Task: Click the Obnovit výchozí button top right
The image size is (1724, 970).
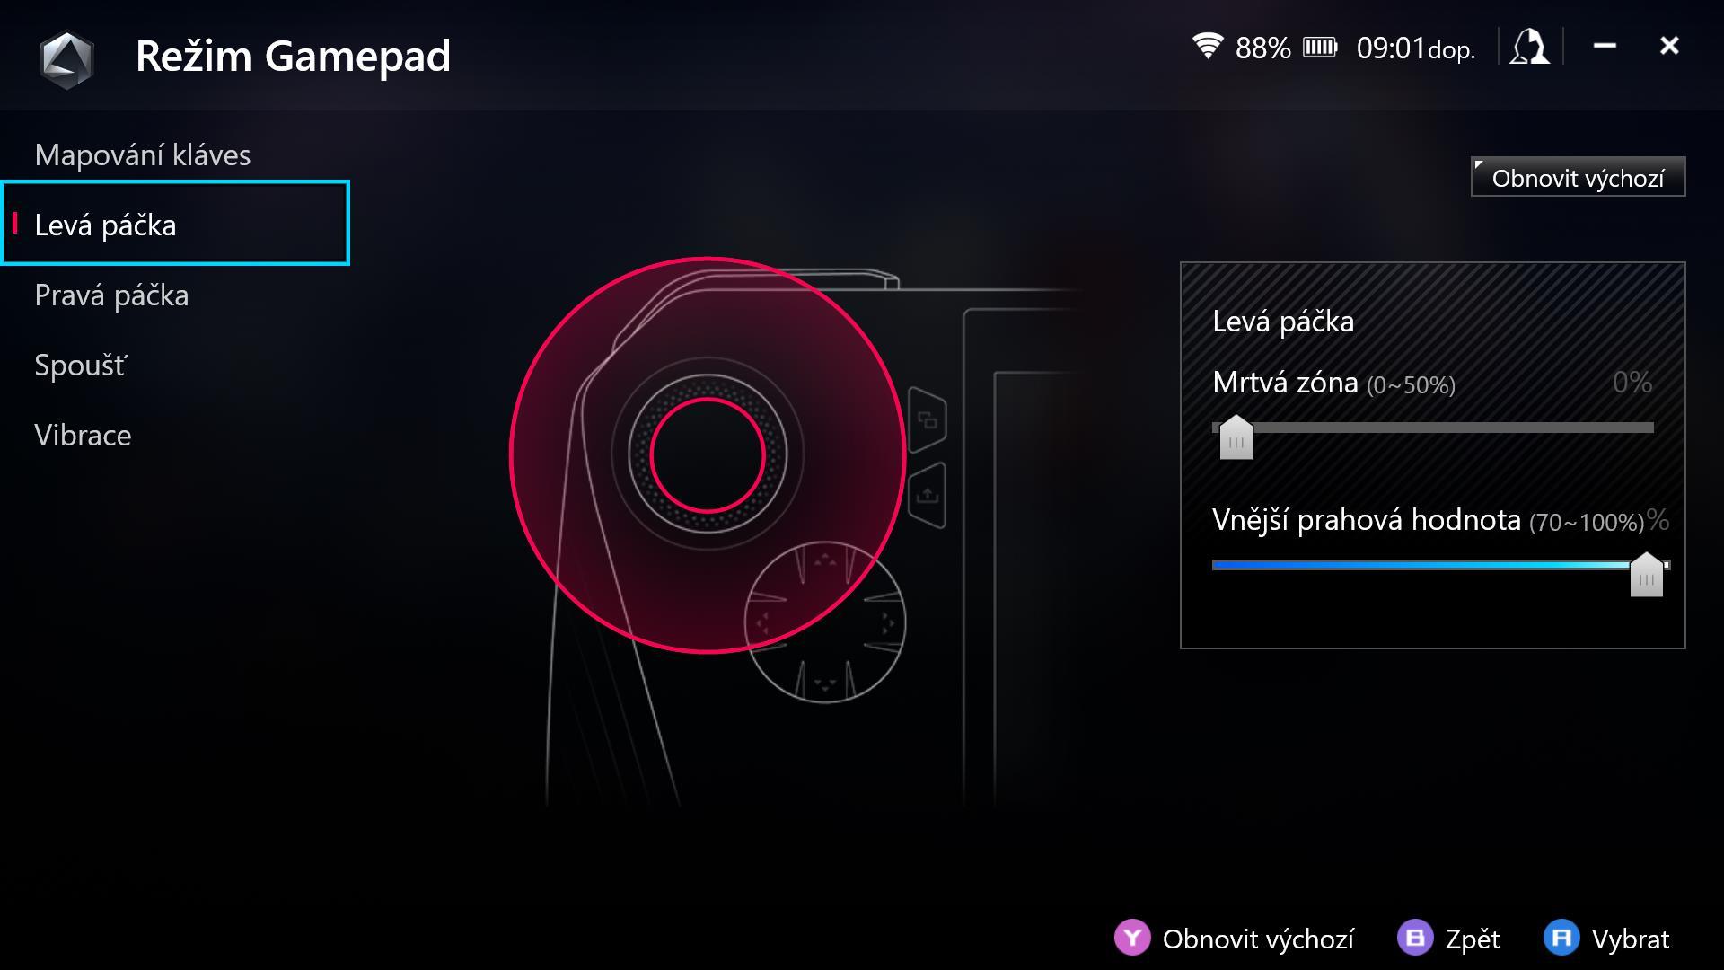Action: pyautogui.click(x=1578, y=177)
